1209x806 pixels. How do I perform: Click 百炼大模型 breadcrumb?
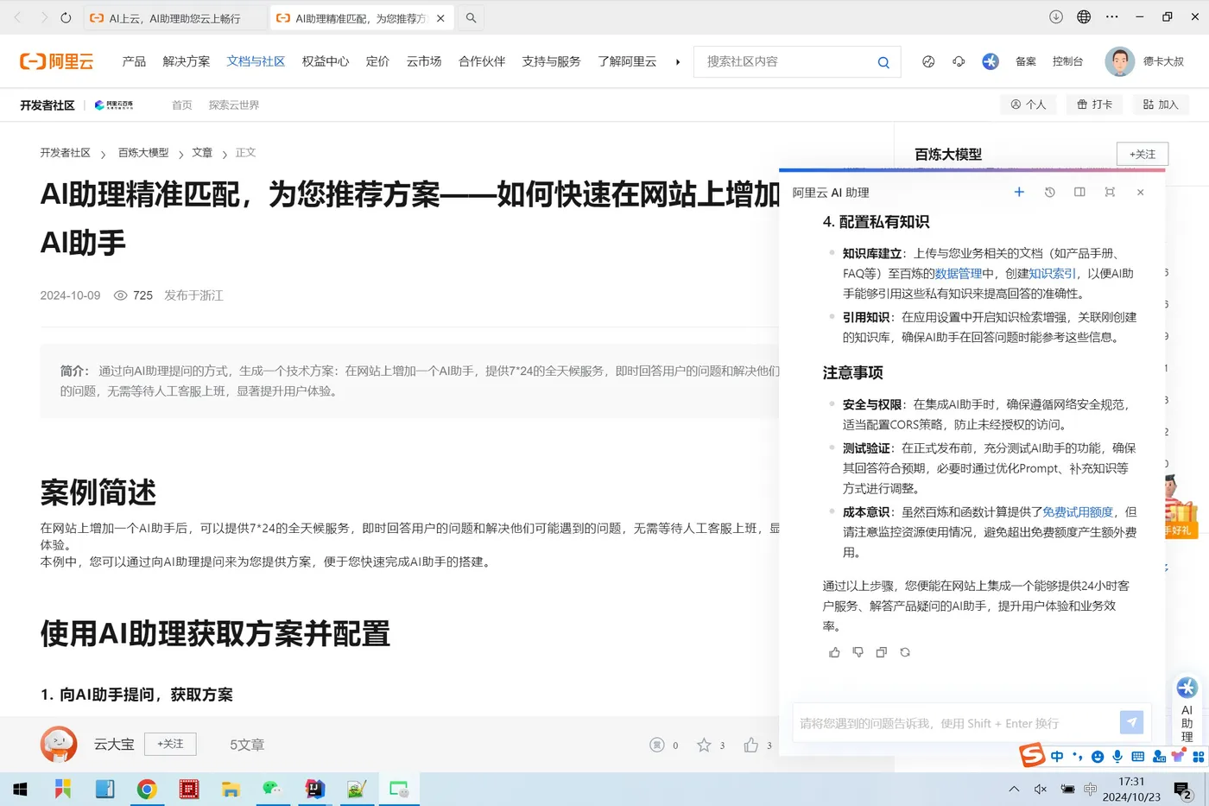pyautogui.click(x=143, y=152)
